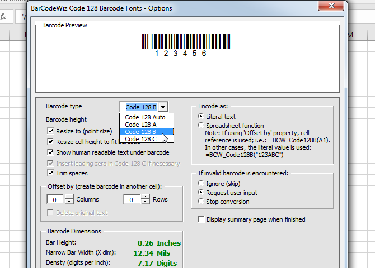The width and height of the screenshot is (375, 268).
Task: Click Insert leading zero in Code 128 C checkbox
Action: point(50,163)
